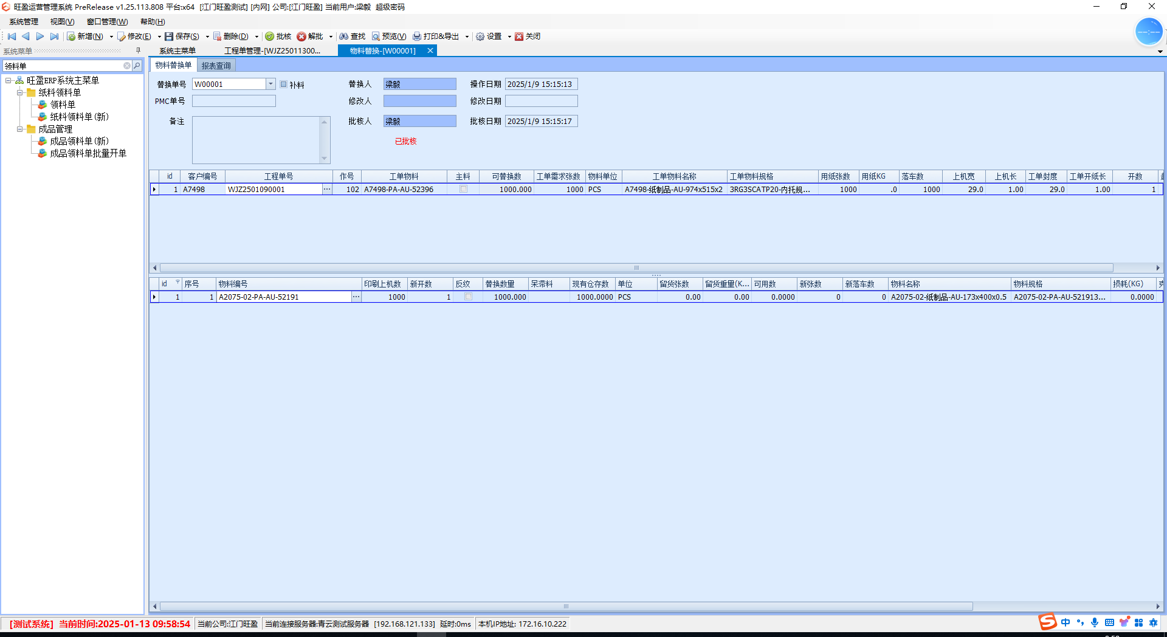The image size is (1167, 637).
Task: Open the 窗口管理(W) menu
Action: coord(107,22)
